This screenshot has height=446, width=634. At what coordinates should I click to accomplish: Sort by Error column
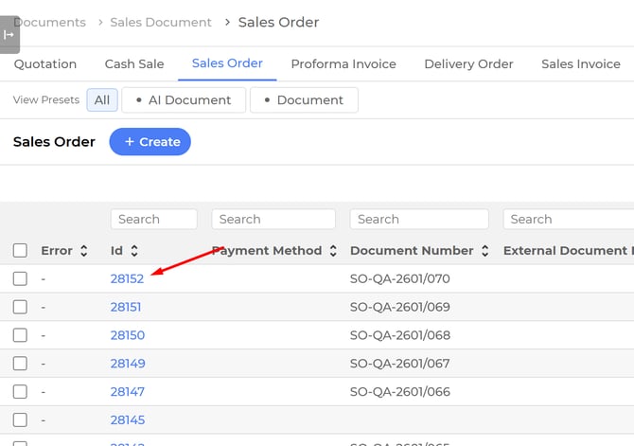click(84, 251)
